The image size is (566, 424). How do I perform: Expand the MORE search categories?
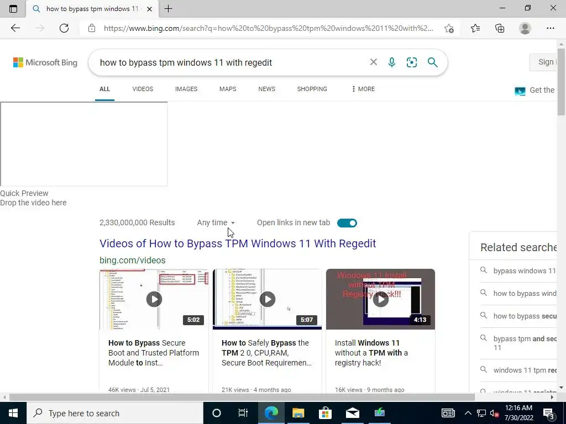363,89
